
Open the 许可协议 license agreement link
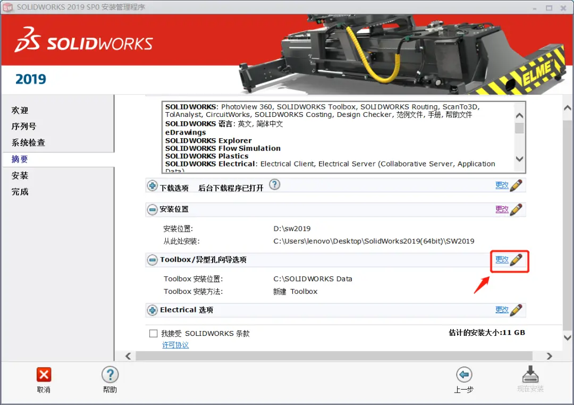[175, 345]
